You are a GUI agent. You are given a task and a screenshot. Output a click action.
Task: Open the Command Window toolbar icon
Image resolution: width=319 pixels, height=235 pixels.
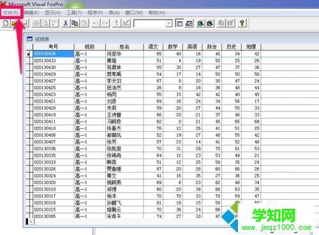(x=179, y=23)
